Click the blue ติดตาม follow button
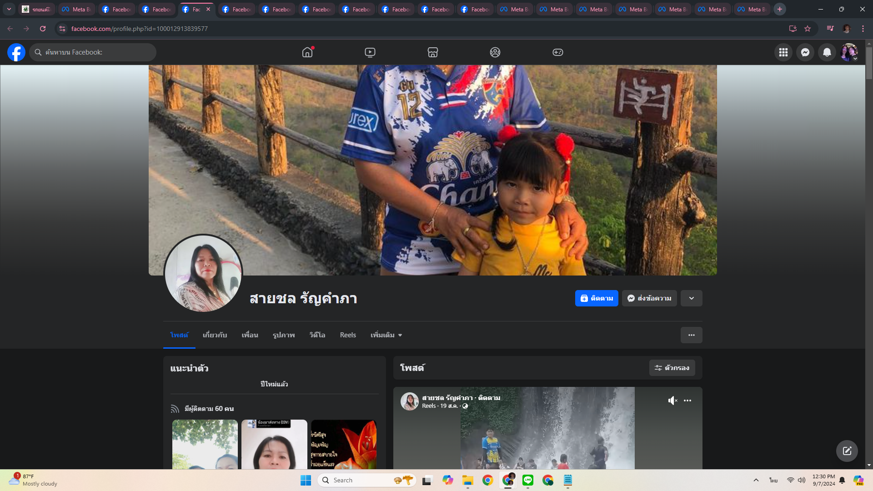873x491 pixels. [x=597, y=298]
